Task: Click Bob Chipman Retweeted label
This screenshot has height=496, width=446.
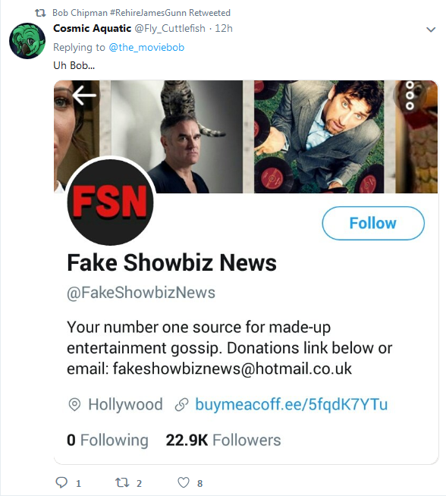Action: click(141, 13)
